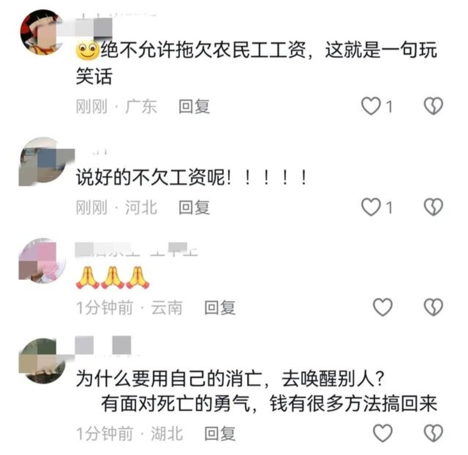This screenshot has height=455, width=468.
Task: Tap the comment text '说好的不欠工资呢'
Action: 153,177
